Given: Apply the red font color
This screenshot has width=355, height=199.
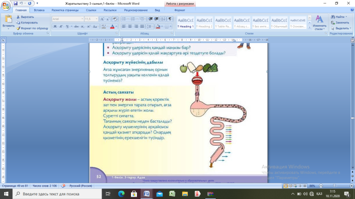Looking at the screenshot, I should pos(112,26).
